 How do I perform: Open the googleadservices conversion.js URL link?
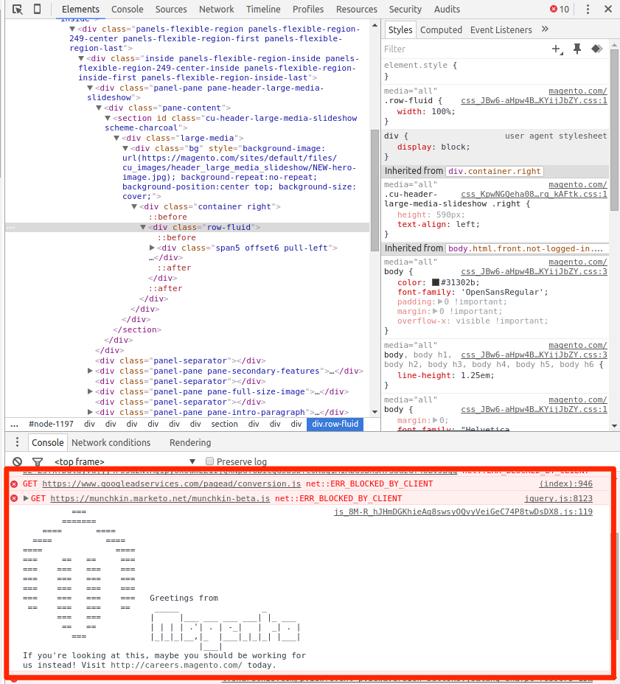pyautogui.click(x=172, y=484)
